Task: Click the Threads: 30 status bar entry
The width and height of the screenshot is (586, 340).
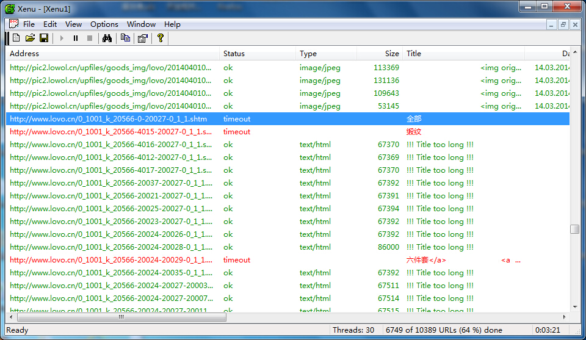Action: pos(353,330)
